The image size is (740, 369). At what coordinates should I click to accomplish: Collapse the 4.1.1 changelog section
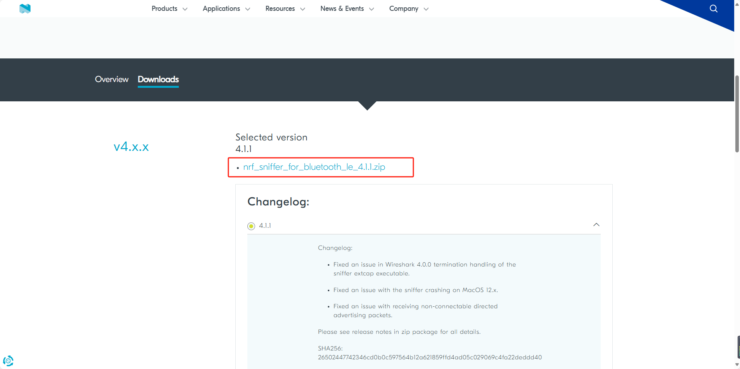[596, 225]
